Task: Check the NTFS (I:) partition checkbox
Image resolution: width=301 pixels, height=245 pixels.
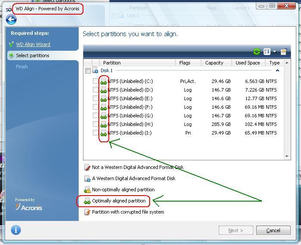Action: [95, 132]
